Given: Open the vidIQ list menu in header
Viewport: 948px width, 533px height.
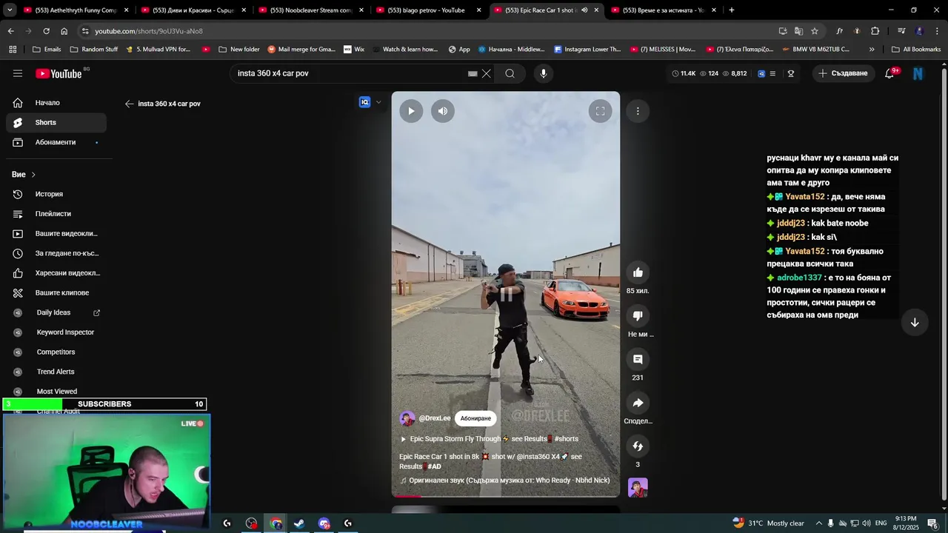Looking at the screenshot, I should pyautogui.click(x=772, y=73).
